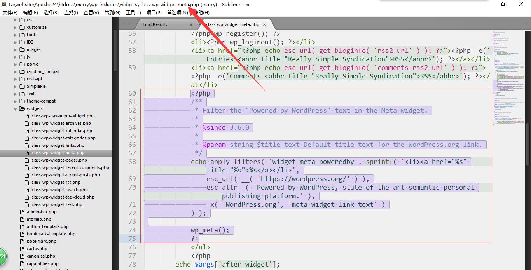The height and width of the screenshot is (270, 531).
Task: Expand the css folder arrow
Action: tap(16, 20)
